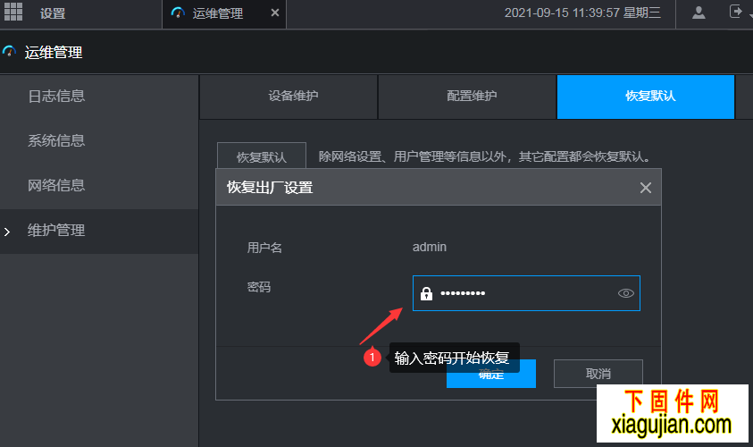
Task: Click the 运维管理 page heading
Action: [54, 52]
